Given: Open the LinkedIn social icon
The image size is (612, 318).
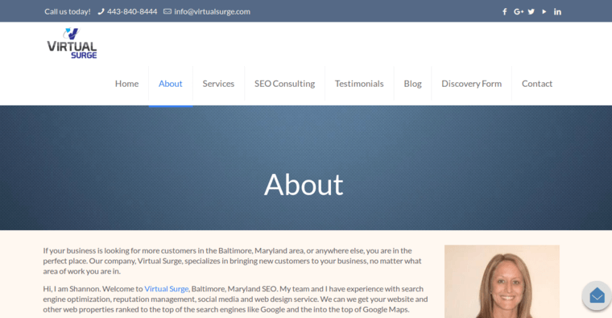Looking at the screenshot, I should point(557,12).
